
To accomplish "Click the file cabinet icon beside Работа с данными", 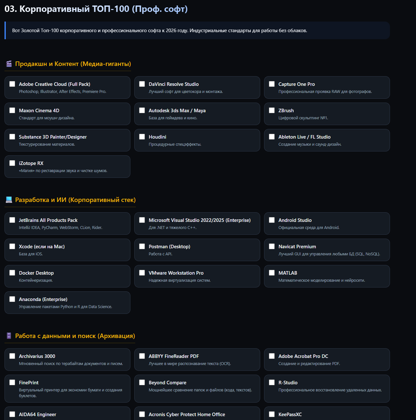I will 9,336.
